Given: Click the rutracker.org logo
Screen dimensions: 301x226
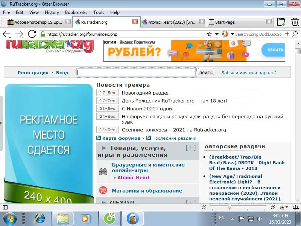Looking at the screenshot, I should pos(50,46).
